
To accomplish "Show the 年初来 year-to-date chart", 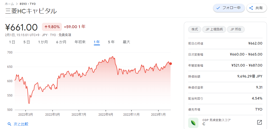I will click(80, 42).
